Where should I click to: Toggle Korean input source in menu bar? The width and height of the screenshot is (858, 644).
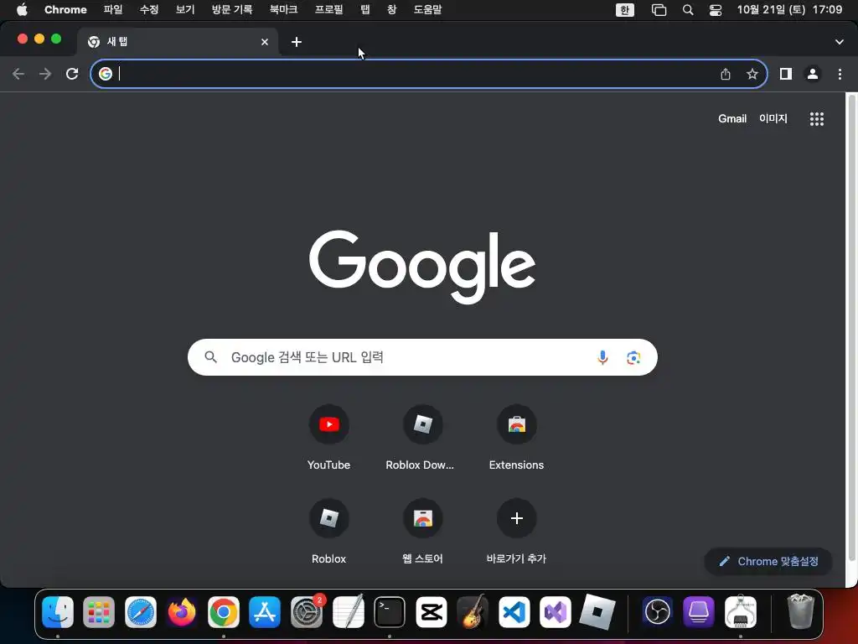pyautogui.click(x=625, y=10)
